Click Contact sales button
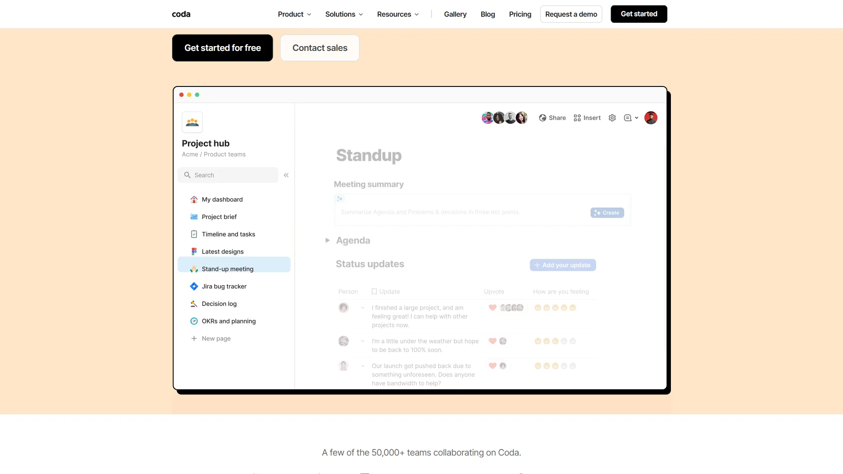 pos(320,48)
